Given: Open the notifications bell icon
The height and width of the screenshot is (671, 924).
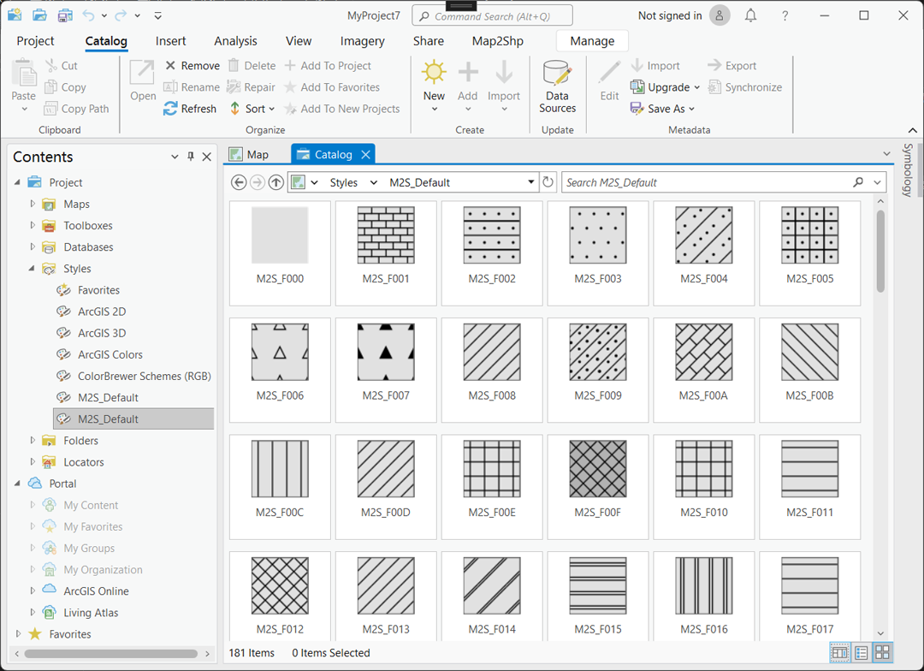Looking at the screenshot, I should 750,15.
